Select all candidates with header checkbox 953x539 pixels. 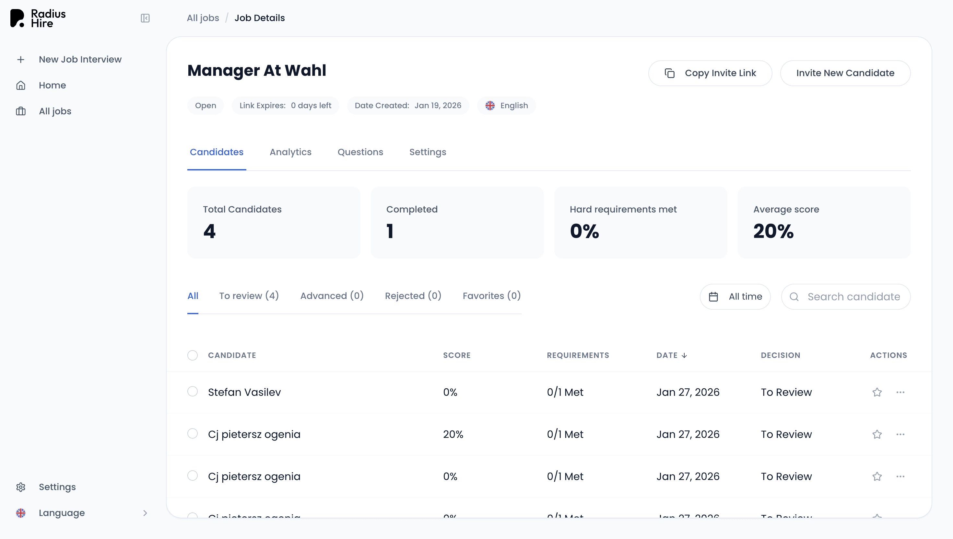click(192, 355)
